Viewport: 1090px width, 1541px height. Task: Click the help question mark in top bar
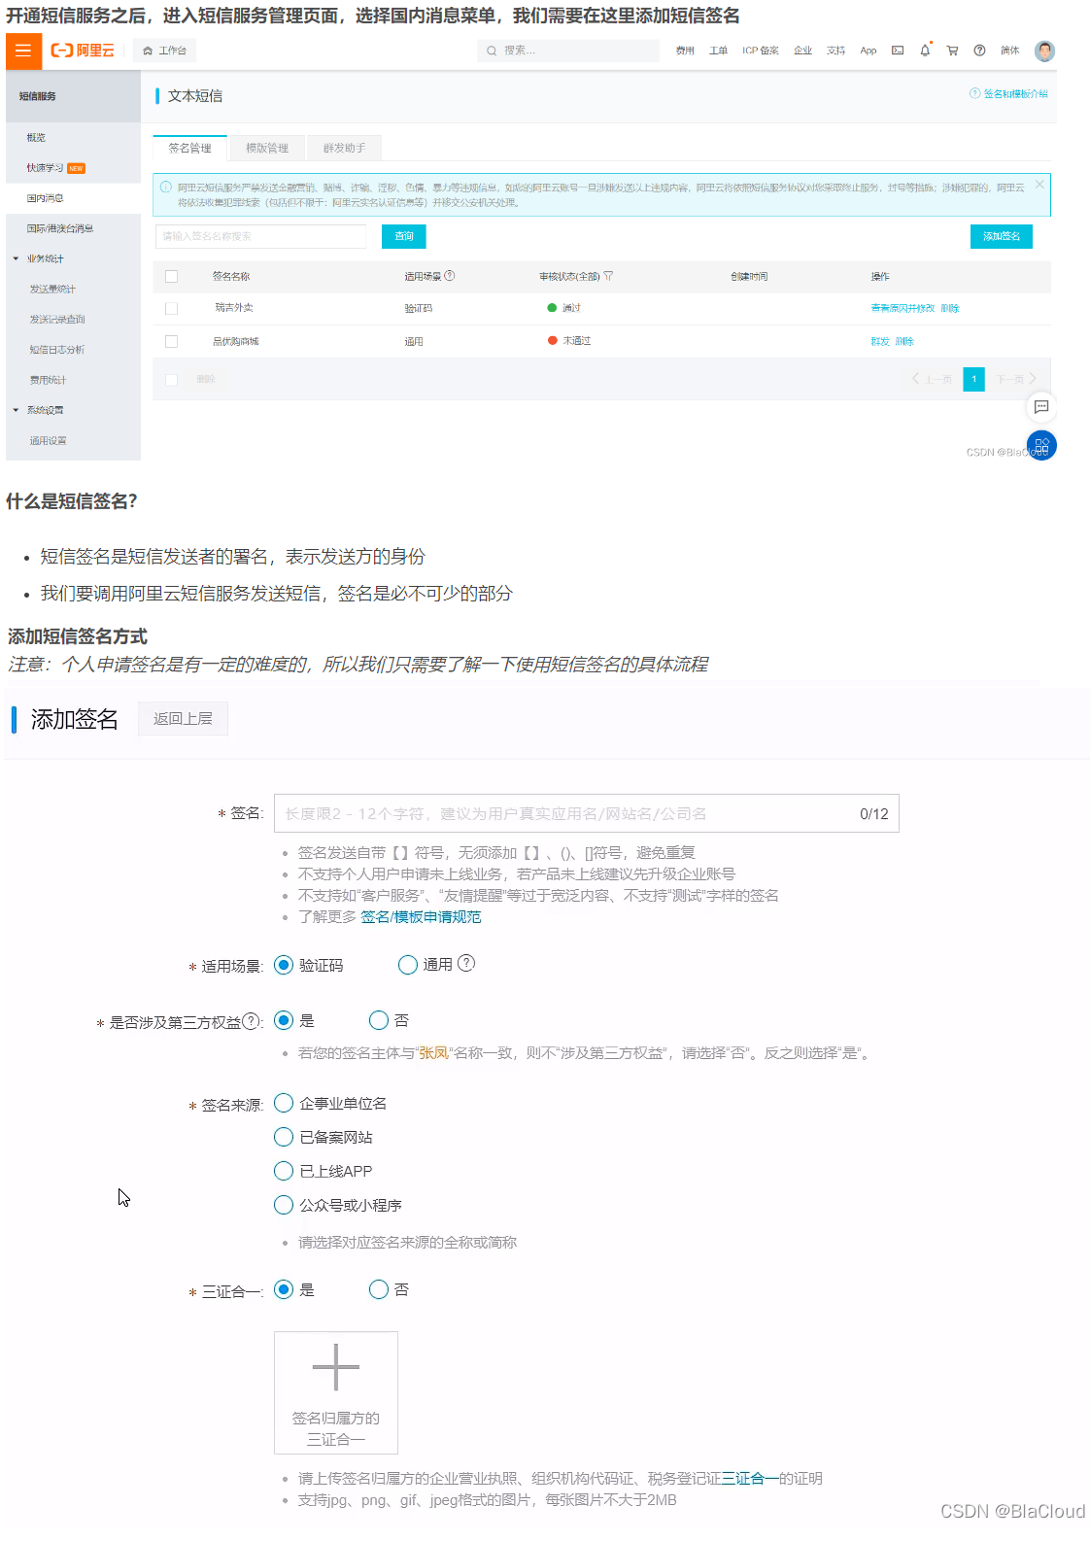point(979,51)
